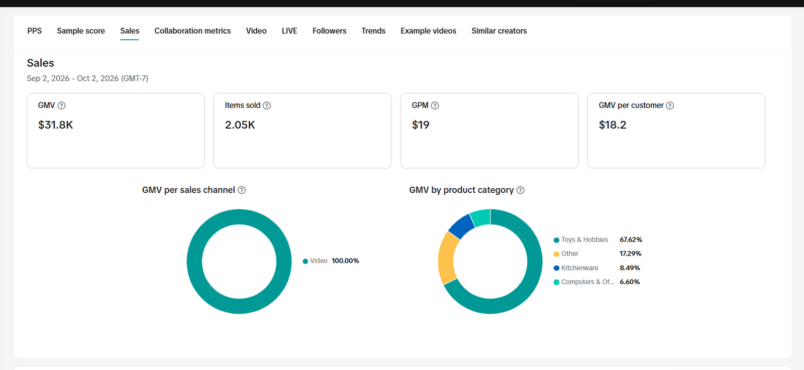Click the Video legend color dot
Screen dimensions: 804x370
coord(306,261)
